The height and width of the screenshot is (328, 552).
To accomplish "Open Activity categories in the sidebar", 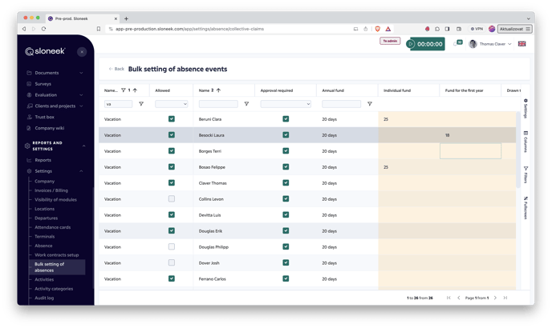I will click(54, 289).
